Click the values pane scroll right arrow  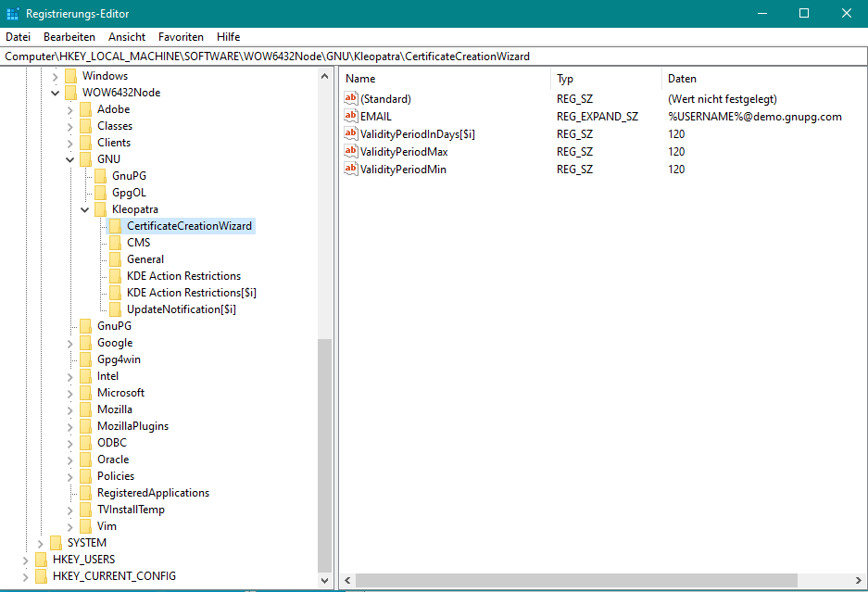point(859,580)
